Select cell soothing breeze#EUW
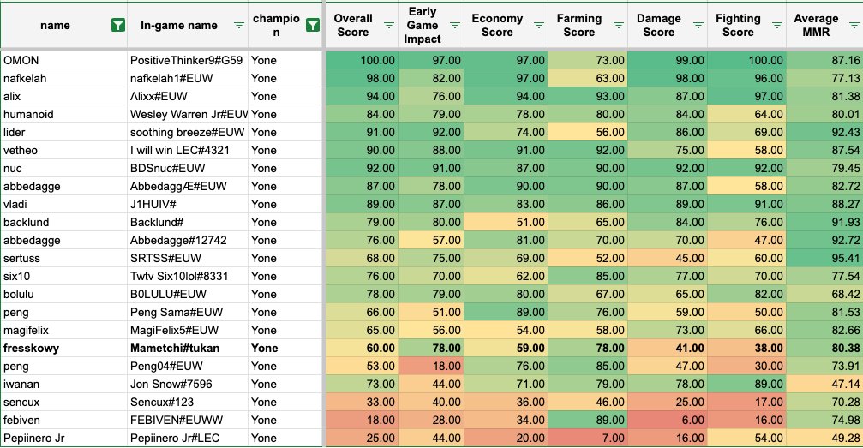 [188, 132]
